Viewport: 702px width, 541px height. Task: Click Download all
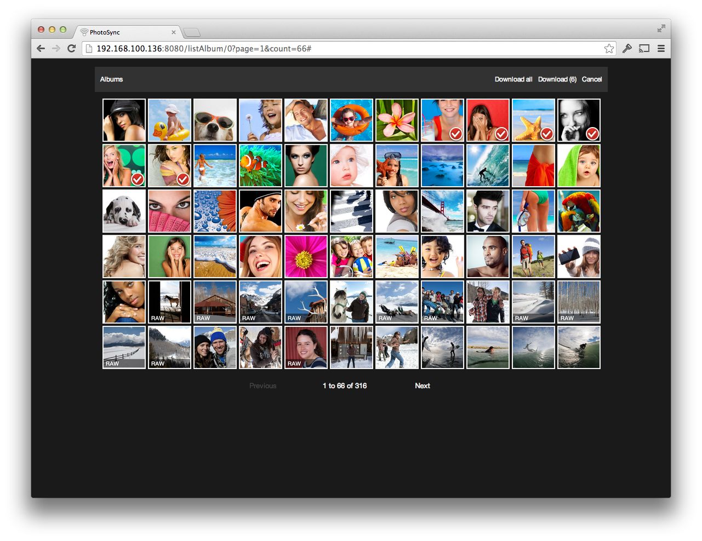pyautogui.click(x=513, y=79)
